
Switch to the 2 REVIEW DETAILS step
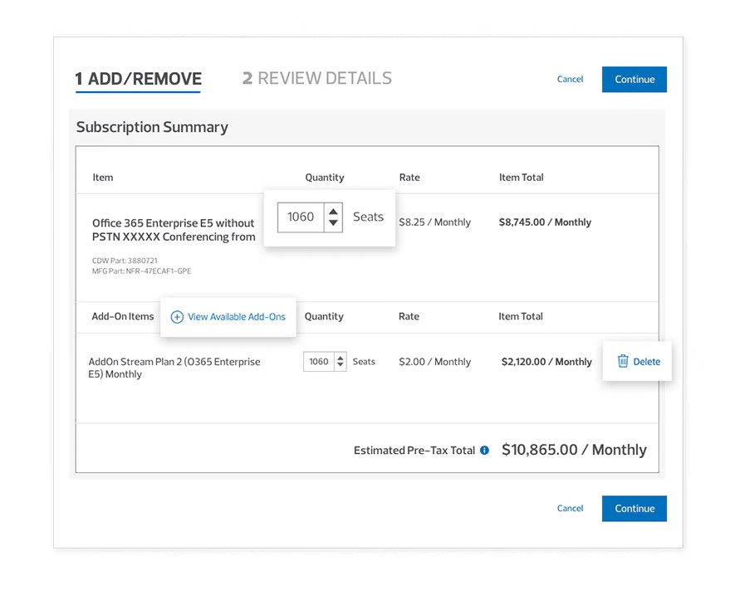pyautogui.click(x=316, y=78)
